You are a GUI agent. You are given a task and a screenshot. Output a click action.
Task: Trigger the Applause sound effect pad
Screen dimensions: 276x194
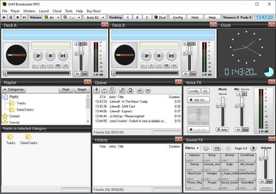[194, 158]
